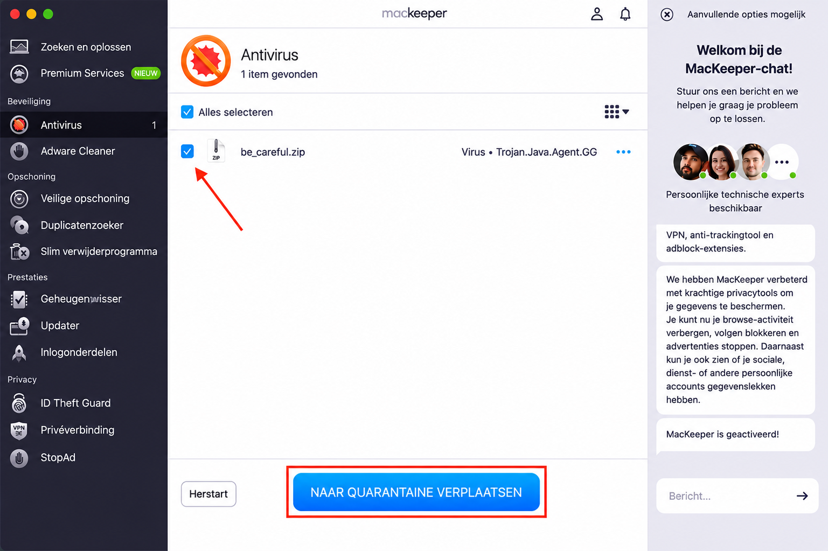
Task: Select Privéverbinding label
Action: [x=78, y=430]
